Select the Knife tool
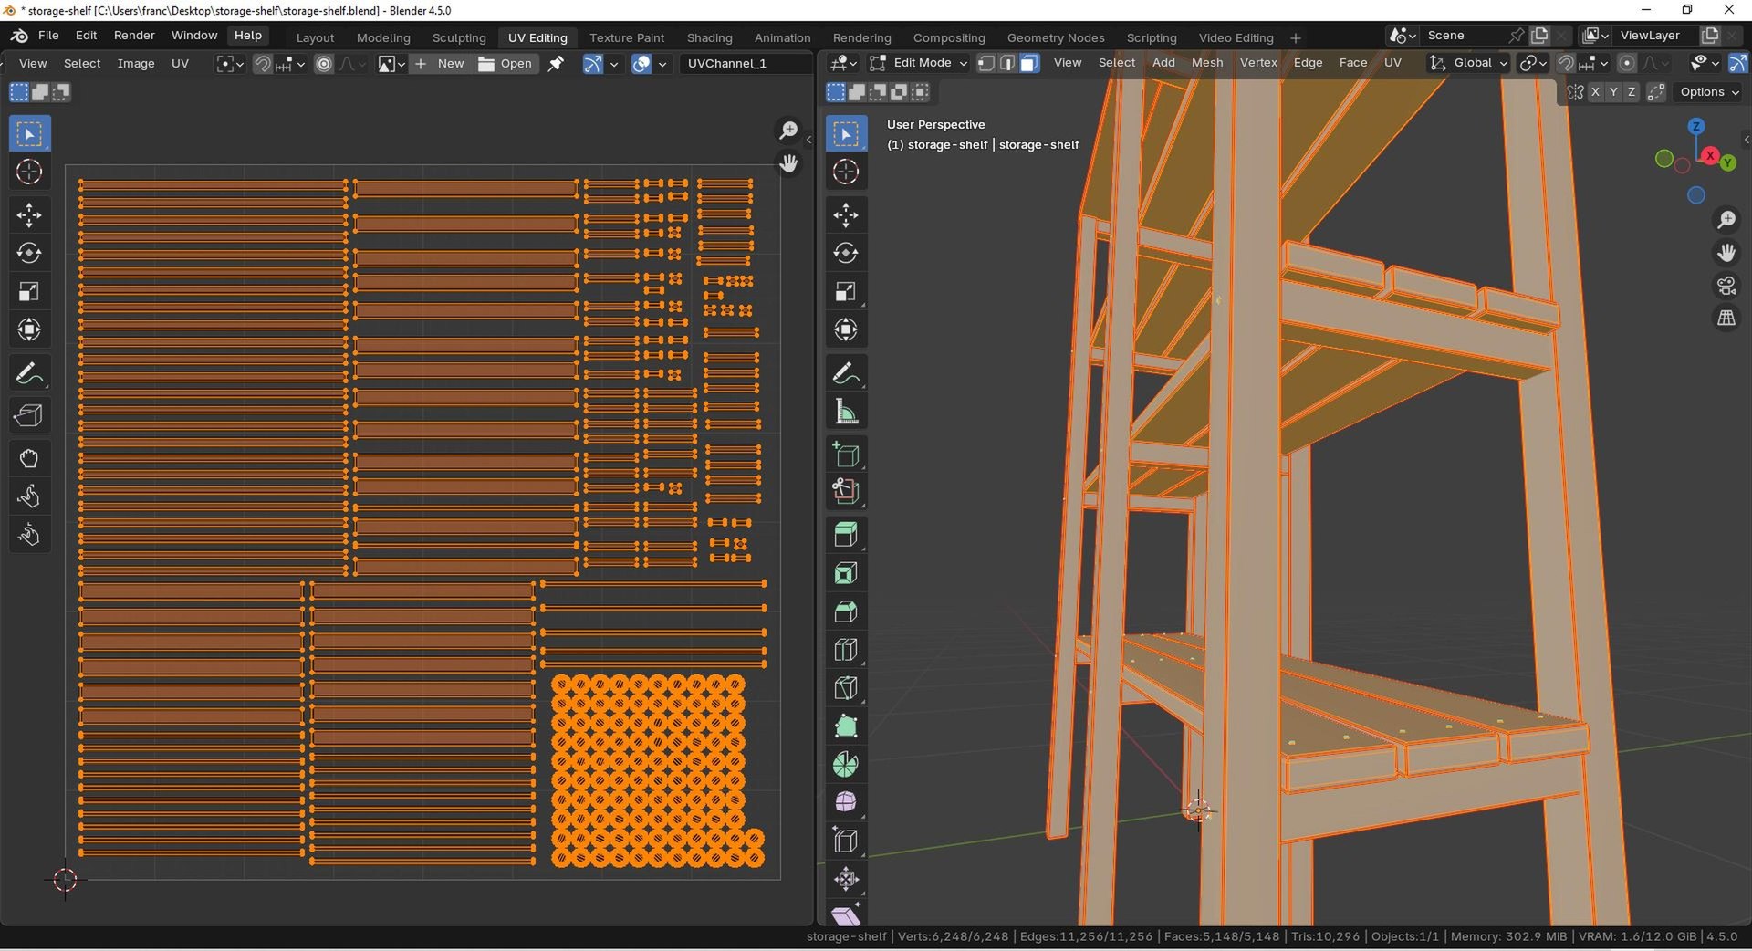 pyautogui.click(x=846, y=688)
